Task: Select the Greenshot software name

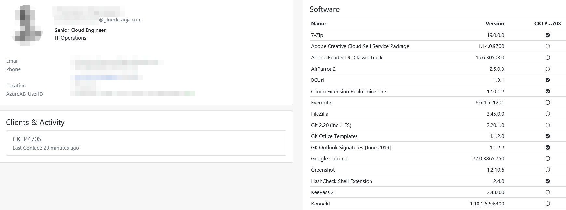Action: click(323, 170)
